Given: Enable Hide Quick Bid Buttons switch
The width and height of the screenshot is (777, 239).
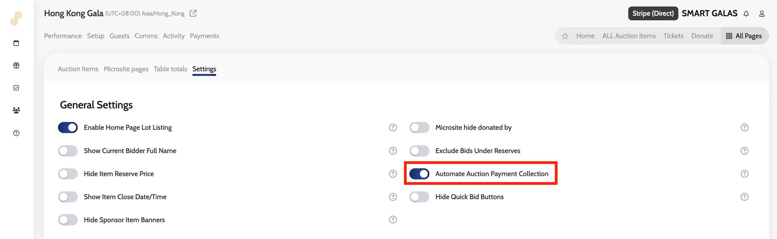Looking at the screenshot, I should point(419,197).
